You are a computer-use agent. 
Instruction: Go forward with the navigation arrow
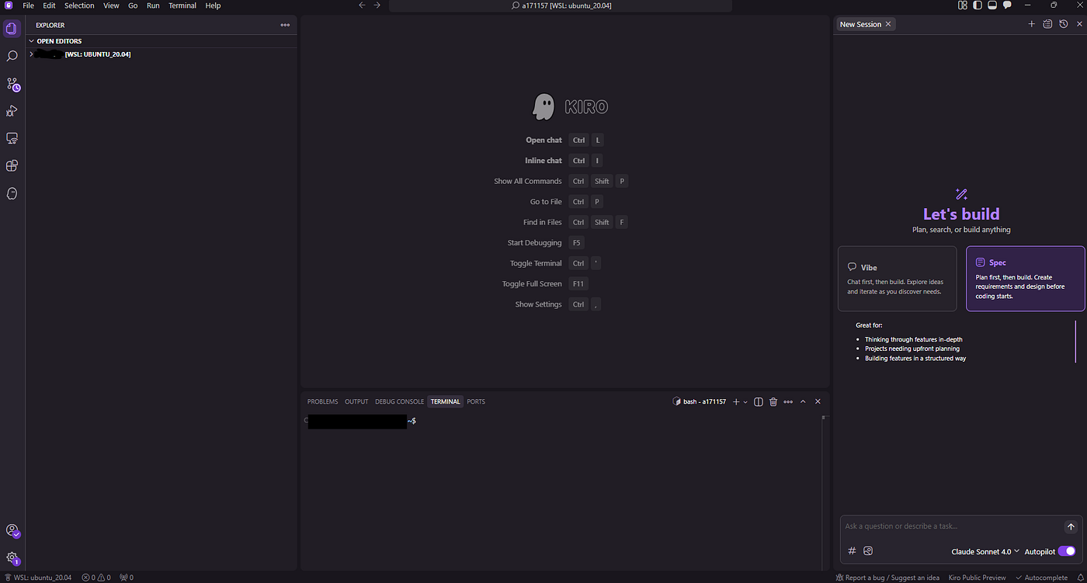377,5
